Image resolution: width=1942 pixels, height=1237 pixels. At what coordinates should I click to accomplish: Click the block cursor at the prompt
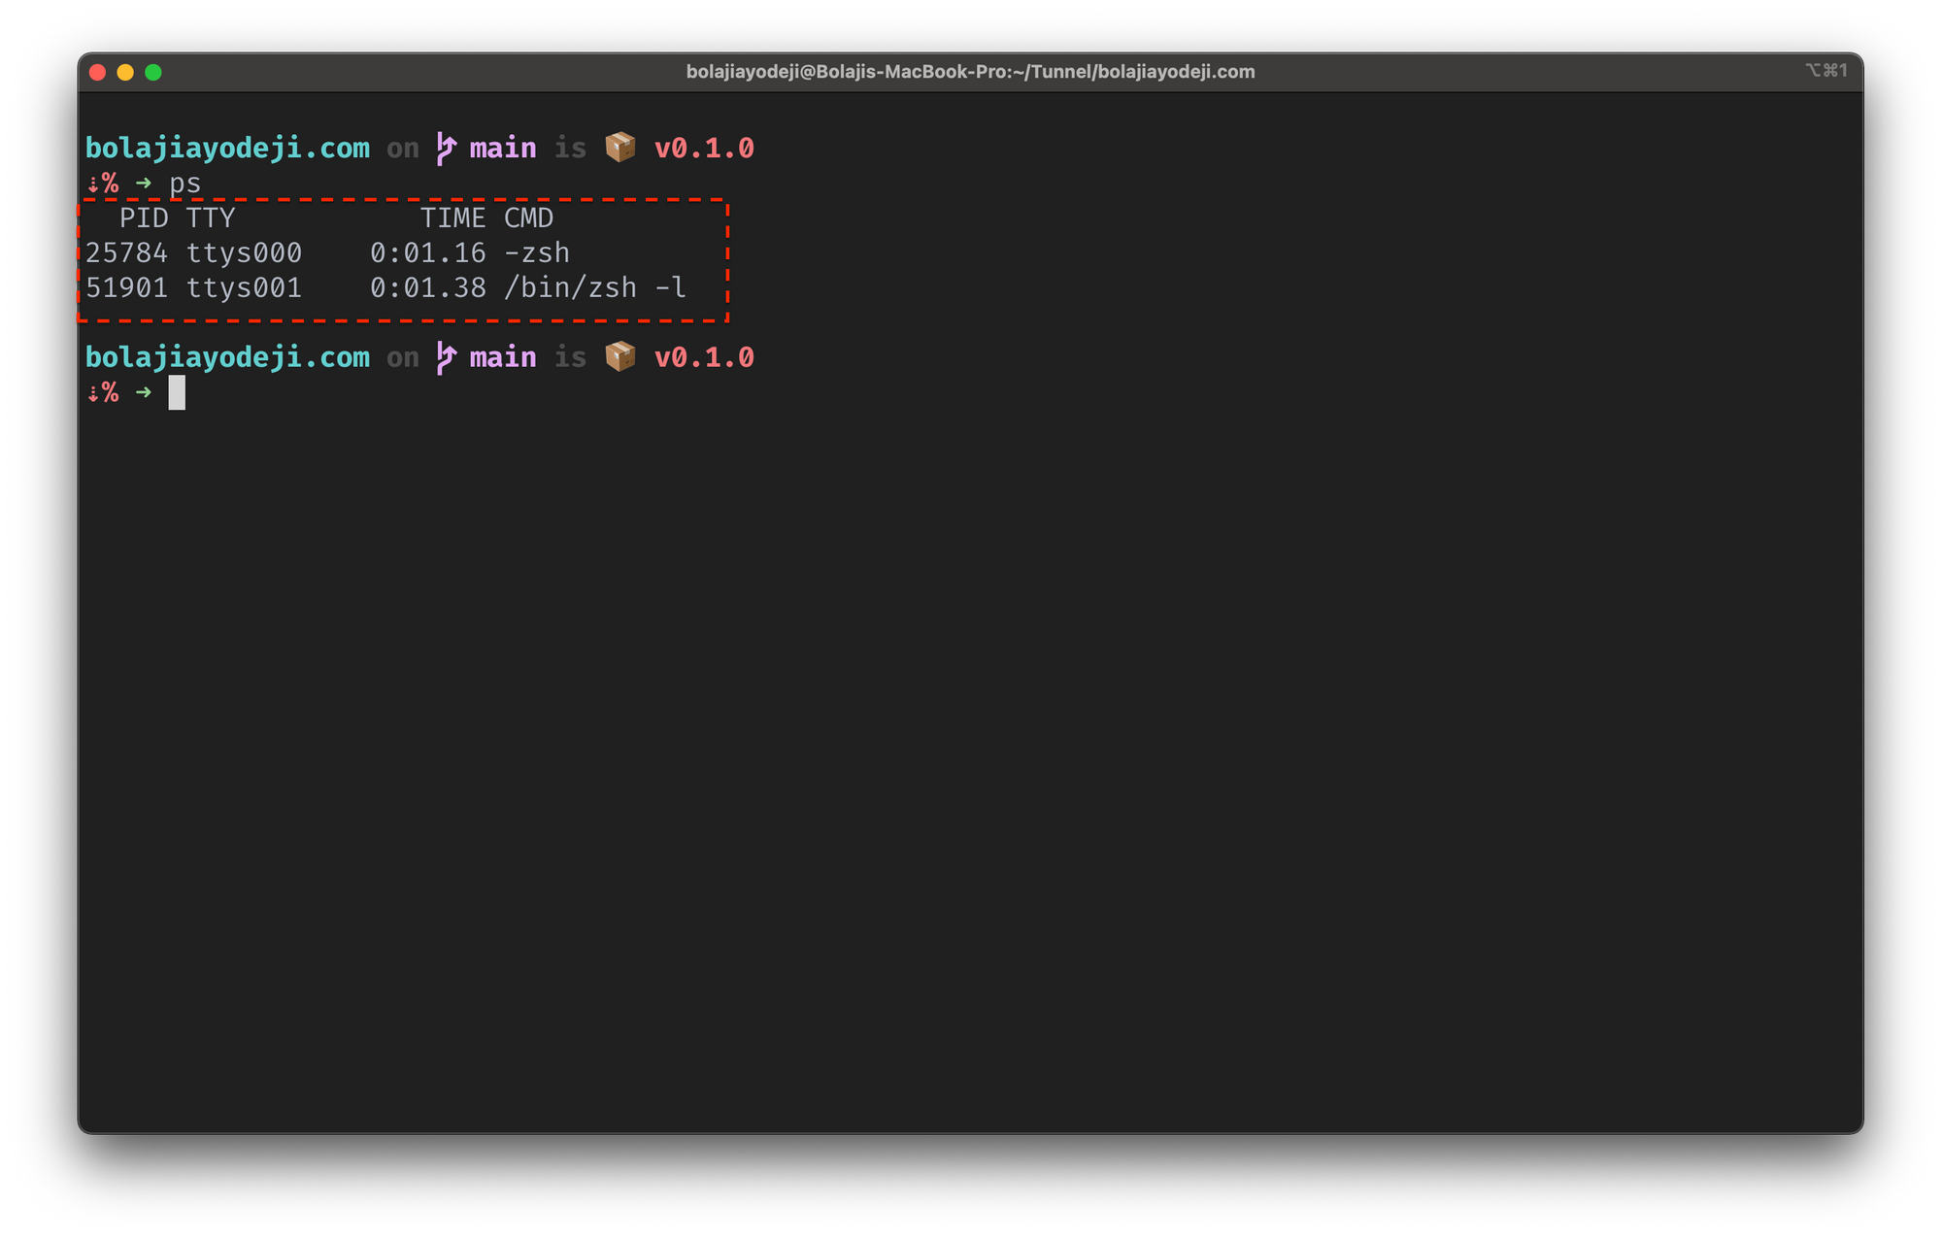point(177,392)
